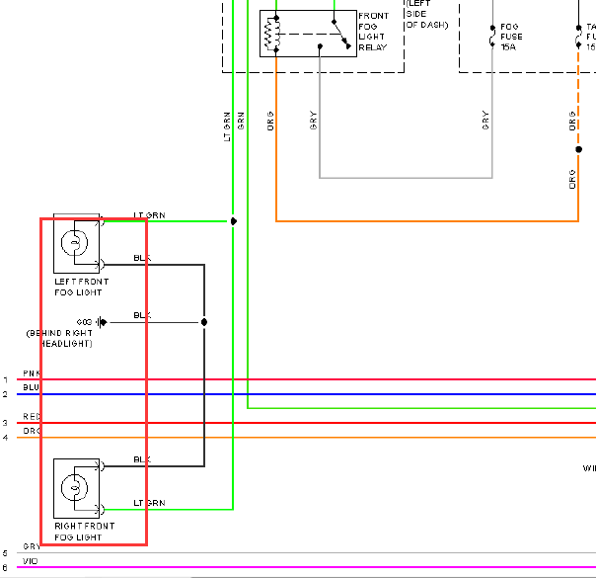Click the ORG wire label at line 4
Screen dimensions: 596x578
[x=32, y=431]
